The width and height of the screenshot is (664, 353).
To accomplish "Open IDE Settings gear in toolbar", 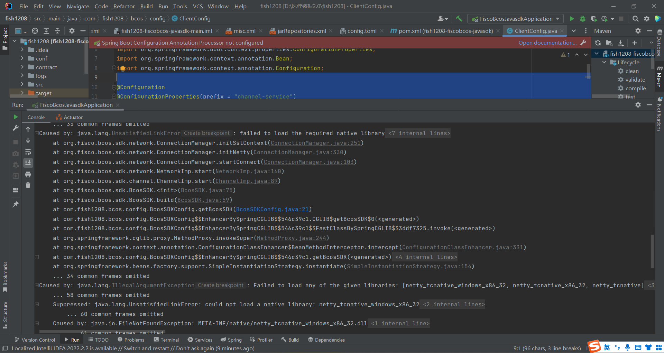I will pos(647,19).
